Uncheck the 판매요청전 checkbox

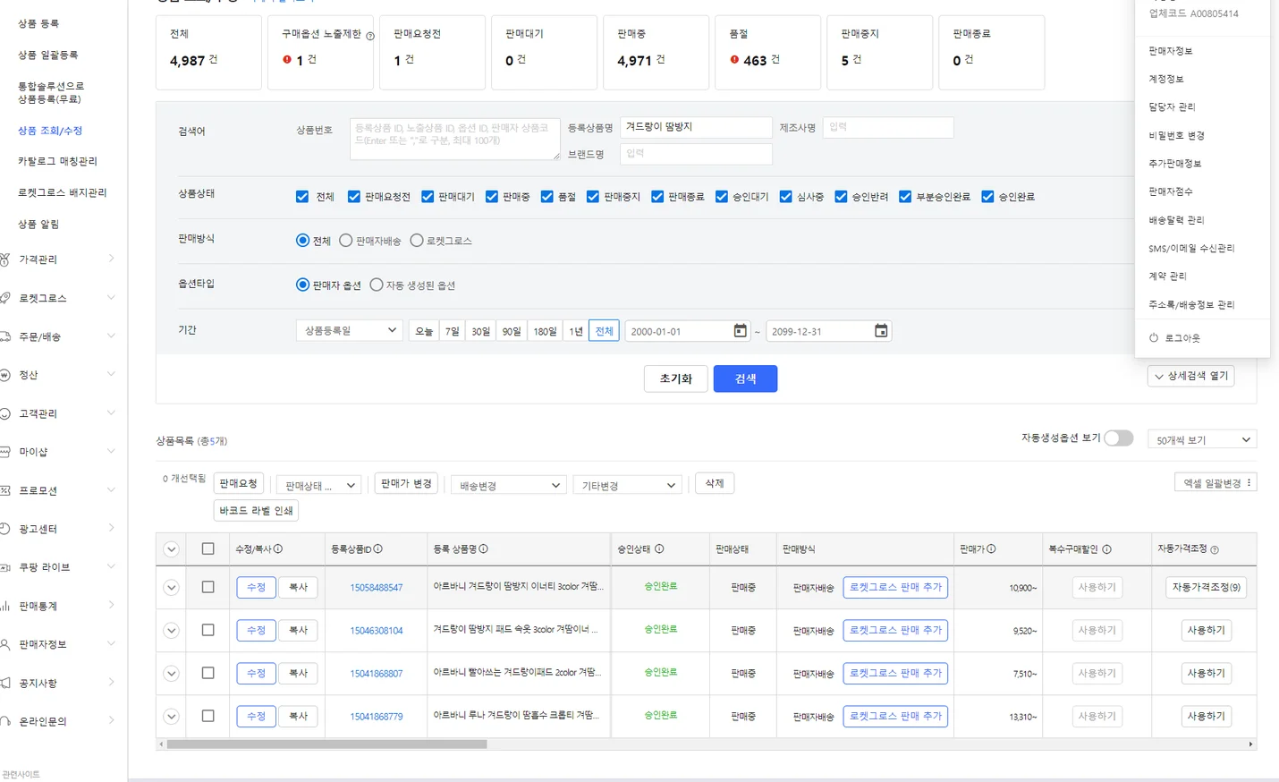tap(354, 197)
